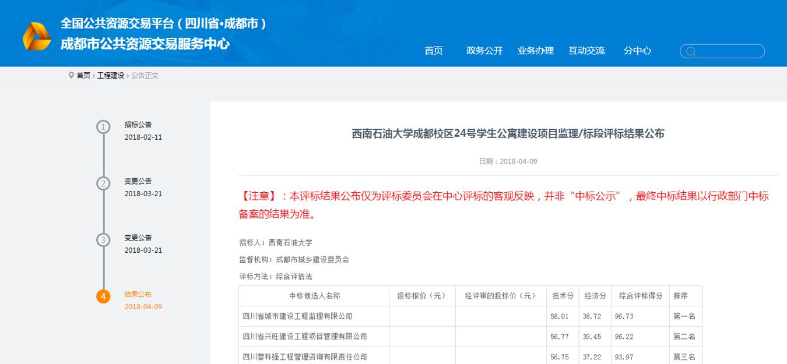Click 第三名 ranking cell
The height and width of the screenshot is (364, 787).
click(686, 356)
